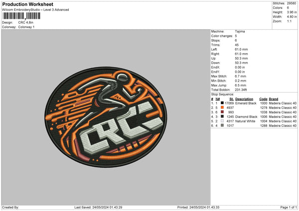This screenshot has width=299, height=211.
Task: Click the Natural White color swatch
Action: point(222,121)
